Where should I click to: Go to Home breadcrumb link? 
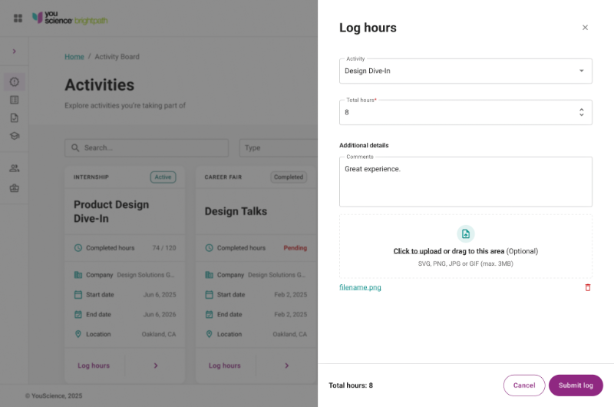74,57
